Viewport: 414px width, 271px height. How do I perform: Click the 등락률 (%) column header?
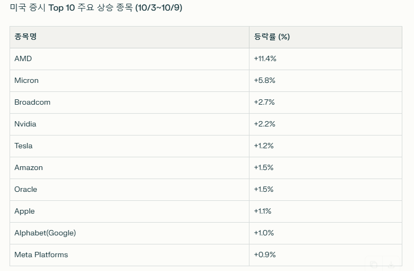tap(272, 37)
